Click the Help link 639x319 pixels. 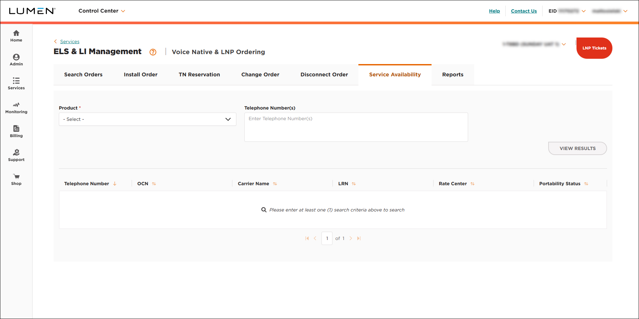494,11
